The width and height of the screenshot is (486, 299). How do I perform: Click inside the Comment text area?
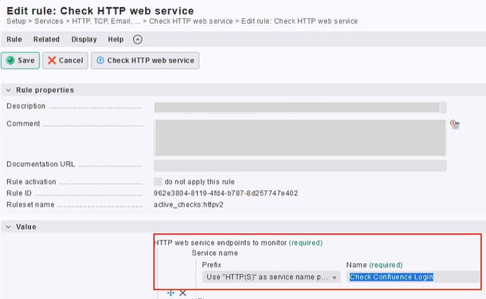tap(299, 137)
